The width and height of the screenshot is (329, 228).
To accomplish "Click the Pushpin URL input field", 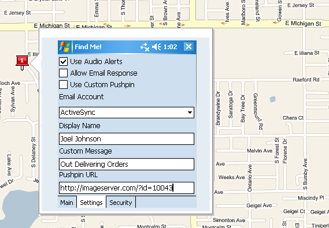I will point(127,188).
